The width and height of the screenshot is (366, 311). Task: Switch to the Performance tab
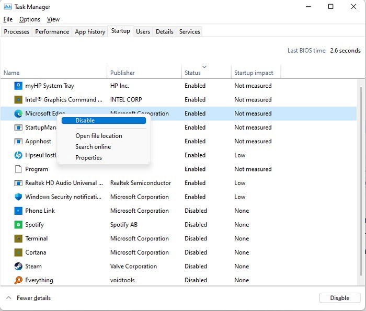[52, 32]
